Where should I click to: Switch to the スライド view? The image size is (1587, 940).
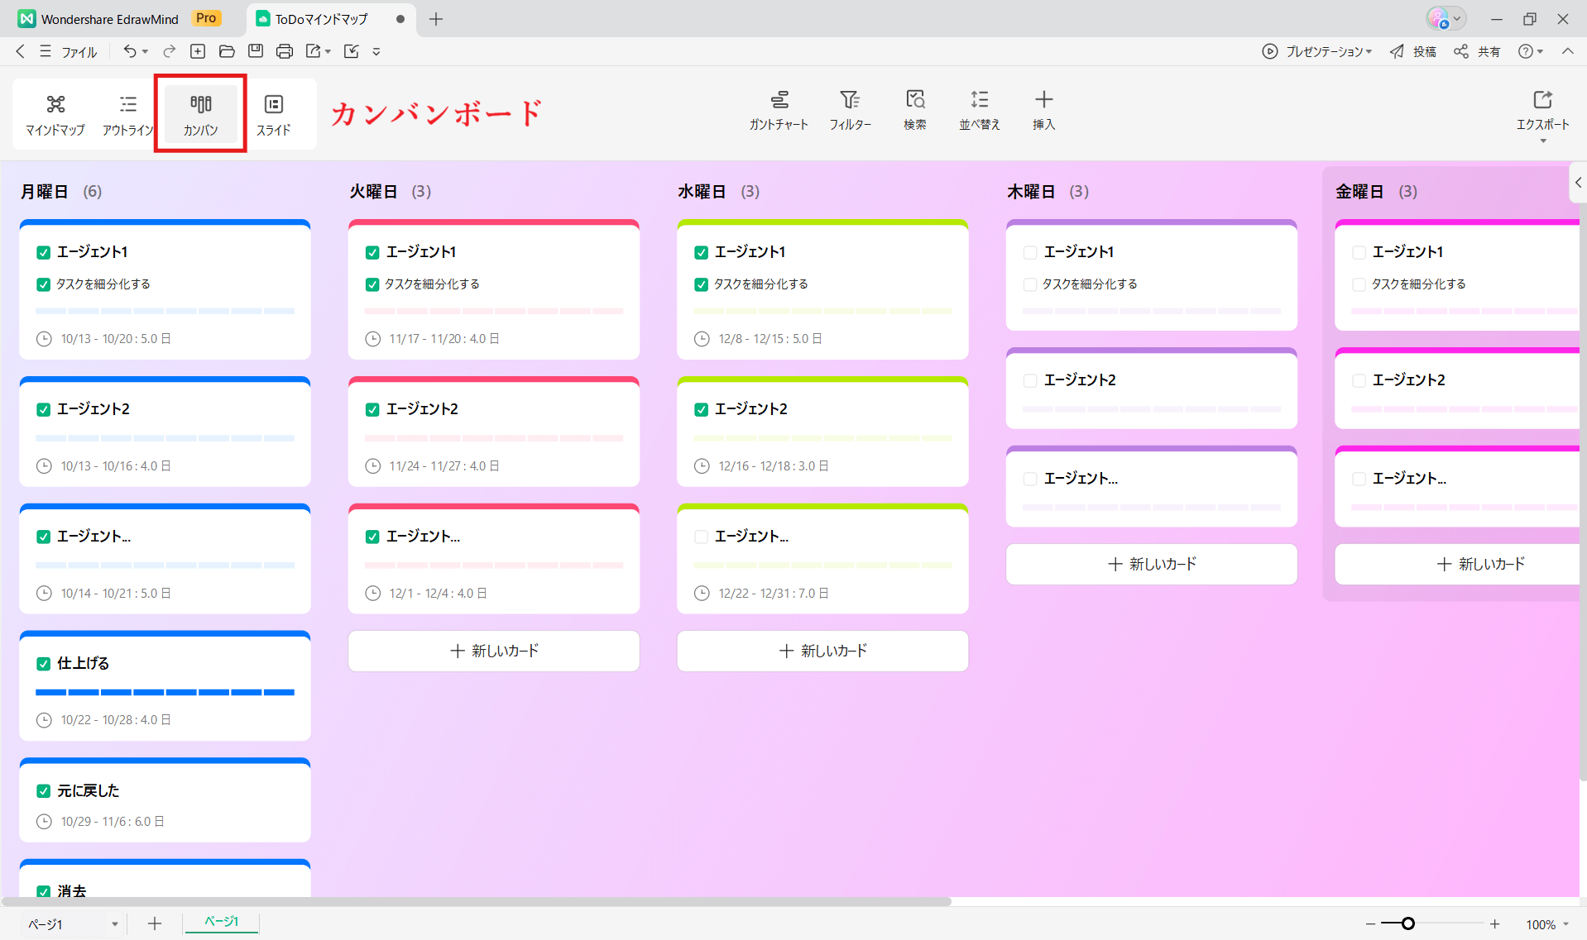click(x=273, y=114)
